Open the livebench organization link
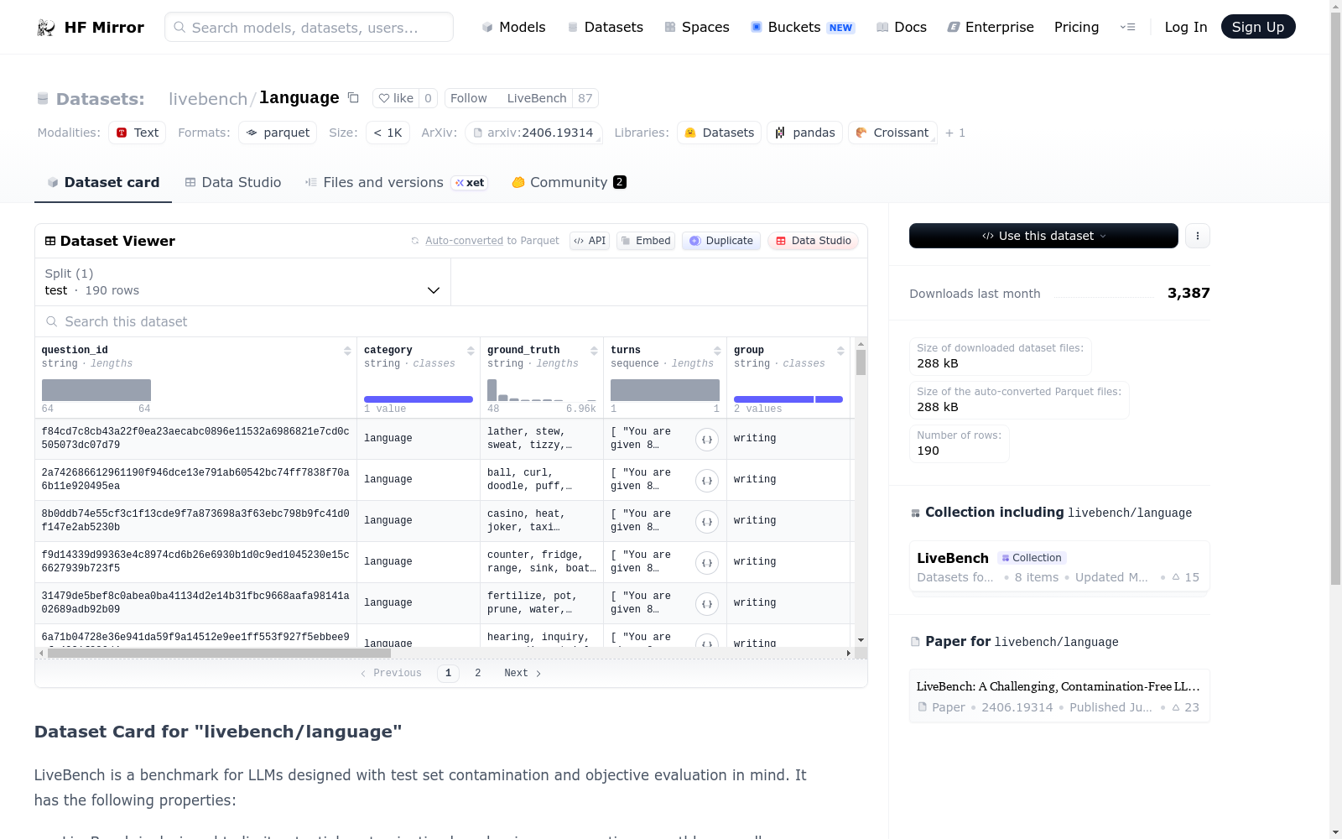1342x839 pixels. (208, 99)
